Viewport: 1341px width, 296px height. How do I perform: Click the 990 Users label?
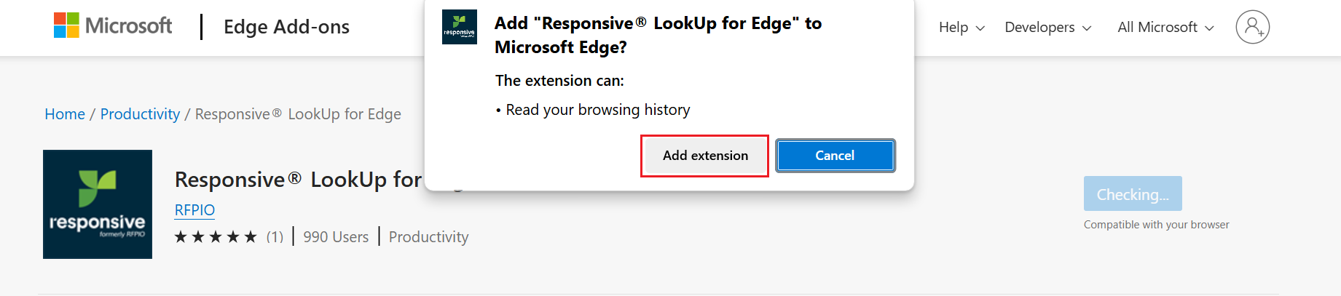tap(336, 237)
